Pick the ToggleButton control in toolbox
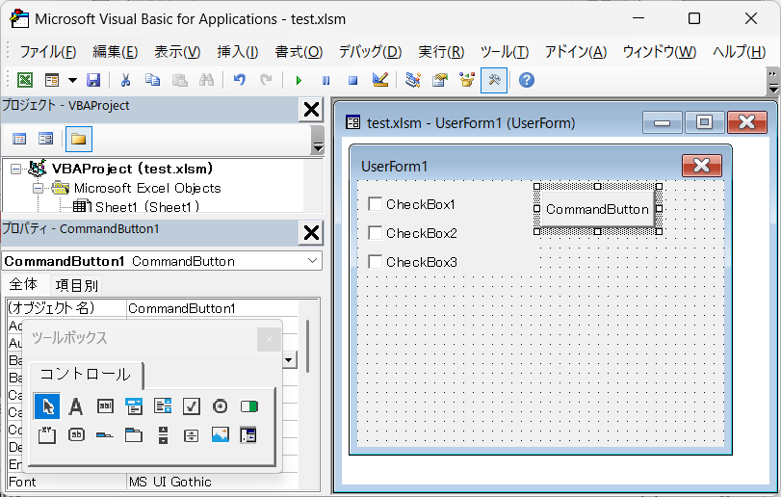 [x=249, y=405]
